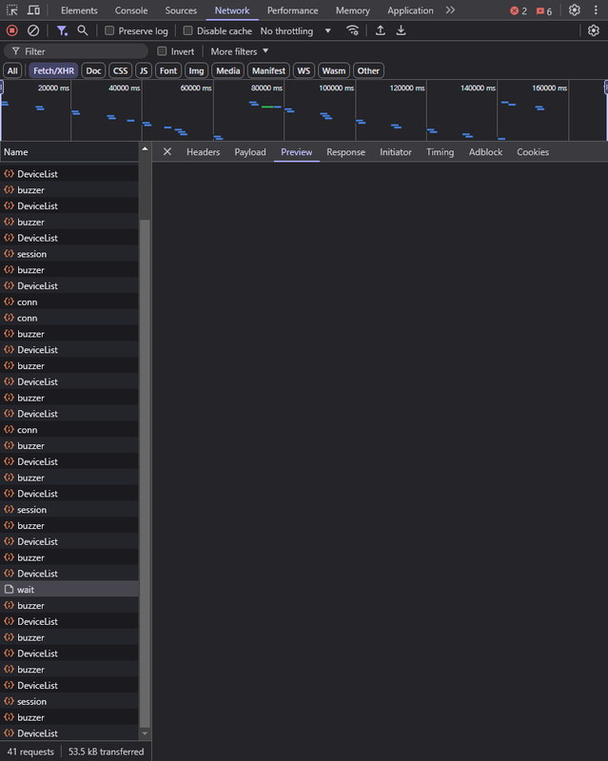Open DevTools main settings gear
The height and width of the screenshot is (761, 608).
[575, 10]
